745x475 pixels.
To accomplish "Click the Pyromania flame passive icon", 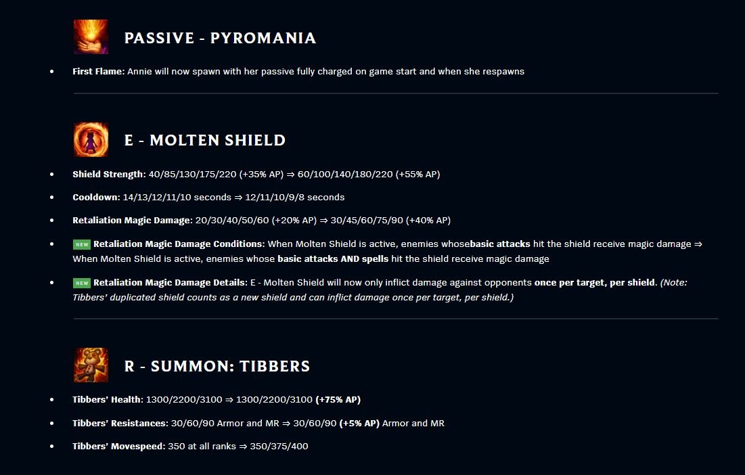I will point(91,37).
